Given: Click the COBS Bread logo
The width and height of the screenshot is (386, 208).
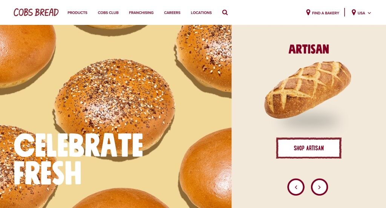Looking at the screenshot, I should [x=36, y=12].
